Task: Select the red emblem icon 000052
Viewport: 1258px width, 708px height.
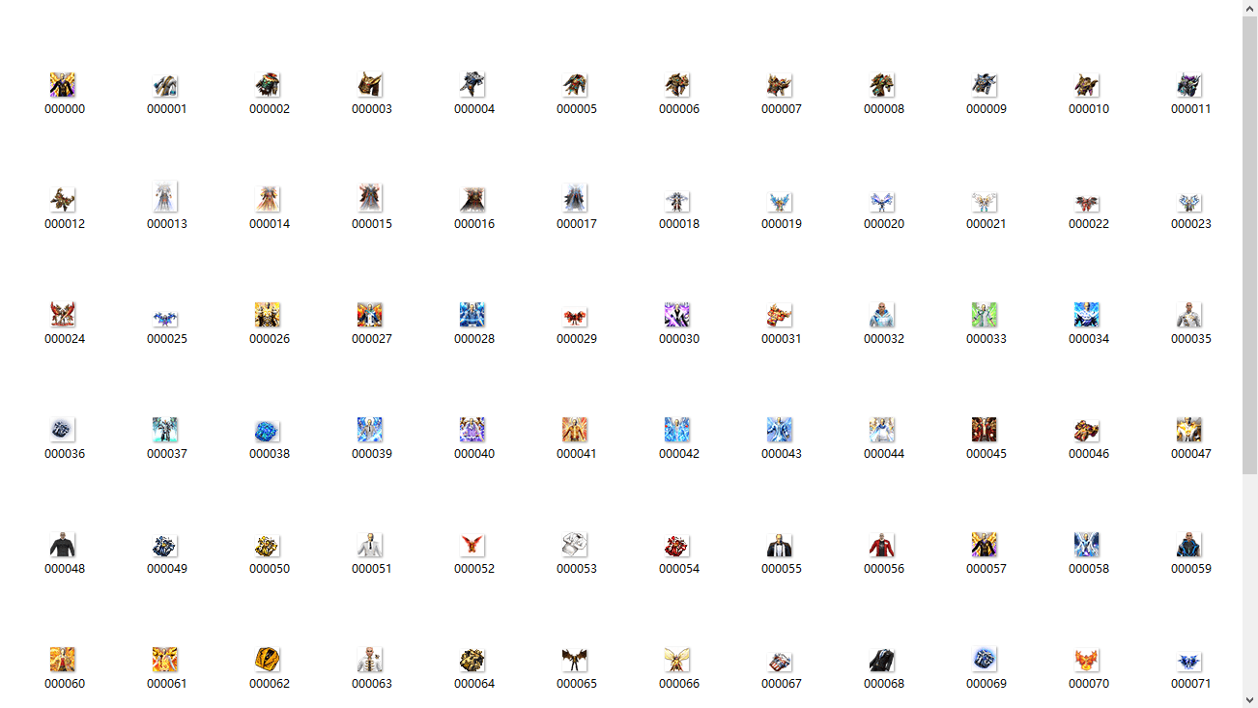Action: pyautogui.click(x=473, y=545)
